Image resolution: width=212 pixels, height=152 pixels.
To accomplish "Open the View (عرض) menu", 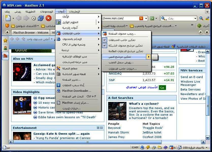I will 18,12.
